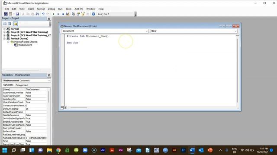Screen dimensions: 277x155
Task: Collapse the Project (Name) node
Action: pos(4,38)
